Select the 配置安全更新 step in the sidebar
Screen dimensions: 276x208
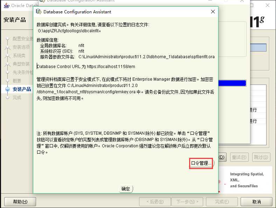point(23,39)
